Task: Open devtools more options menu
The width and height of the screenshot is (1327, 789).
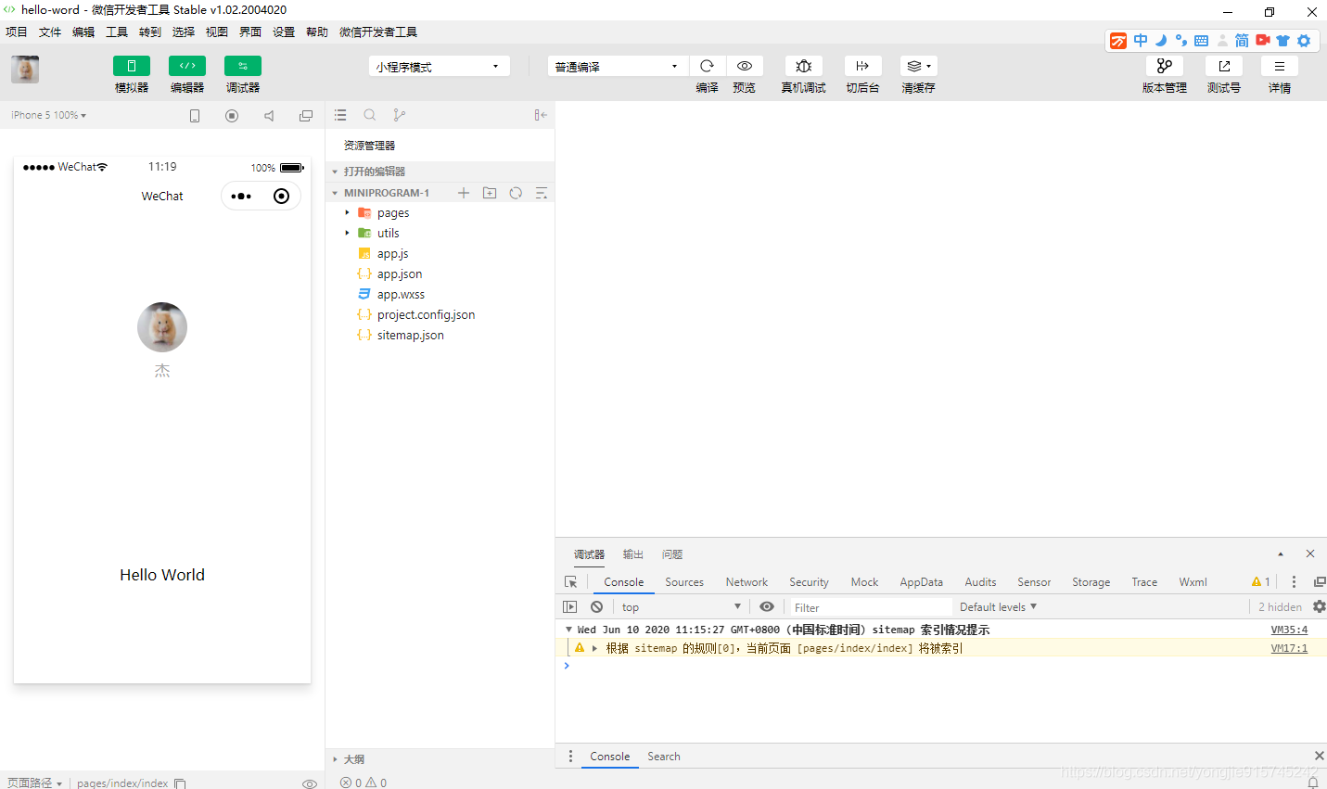Action: [1294, 581]
